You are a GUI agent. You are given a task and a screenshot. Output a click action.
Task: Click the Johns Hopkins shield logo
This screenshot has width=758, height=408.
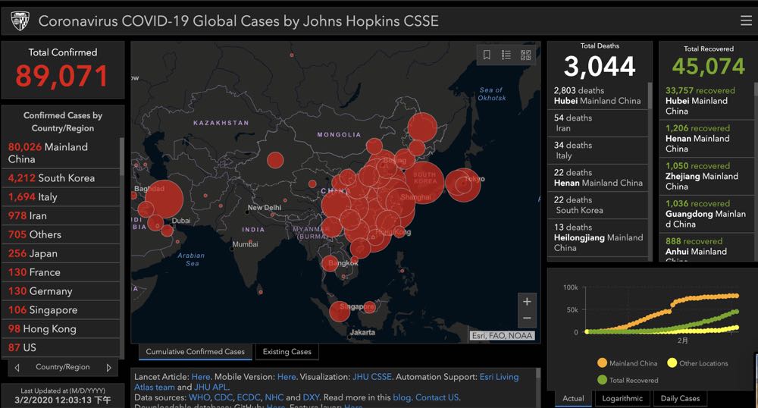tap(20, 21)
